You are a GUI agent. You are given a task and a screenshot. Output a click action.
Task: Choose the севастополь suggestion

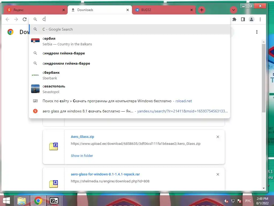tap(130, 89)
